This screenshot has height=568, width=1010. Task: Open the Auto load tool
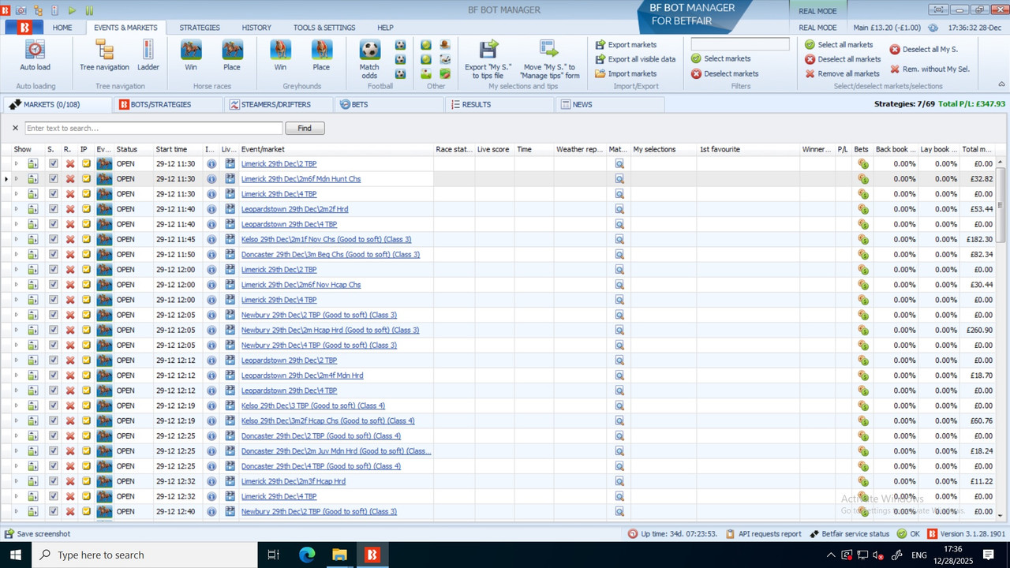click(x=35, y=56)
